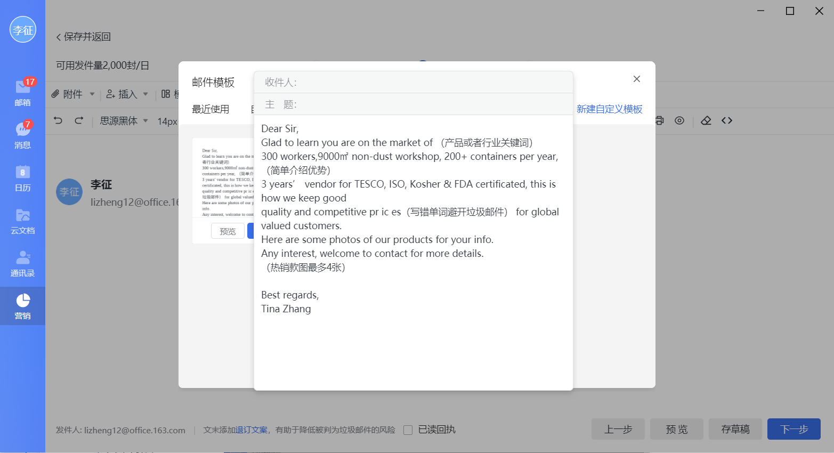Open the 通讯录 sidebar icon
Viewport: 834px width, 453px height.
point(22,263)
